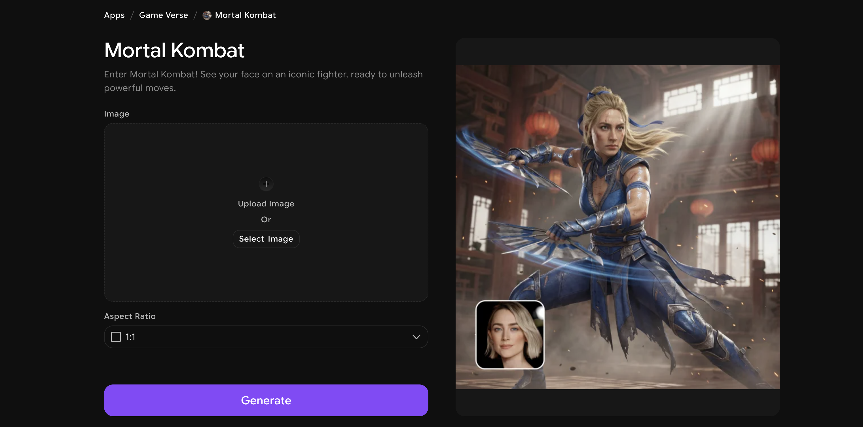
Task: Click the square 1:1 ratio icon
Action: point(116,337)
